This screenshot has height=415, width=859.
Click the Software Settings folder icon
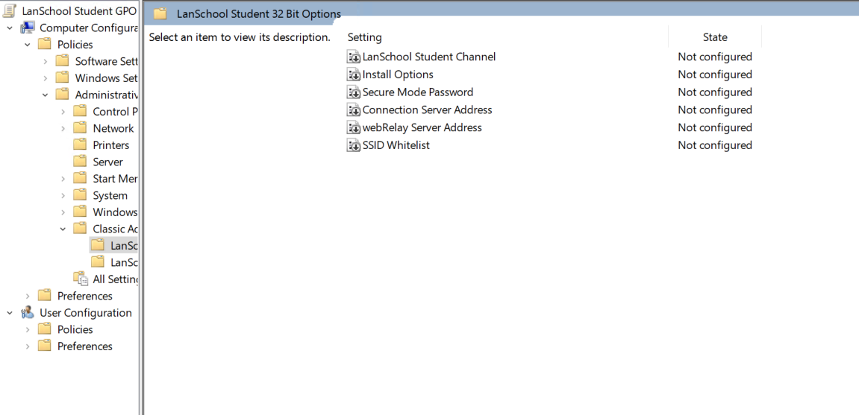63,61
